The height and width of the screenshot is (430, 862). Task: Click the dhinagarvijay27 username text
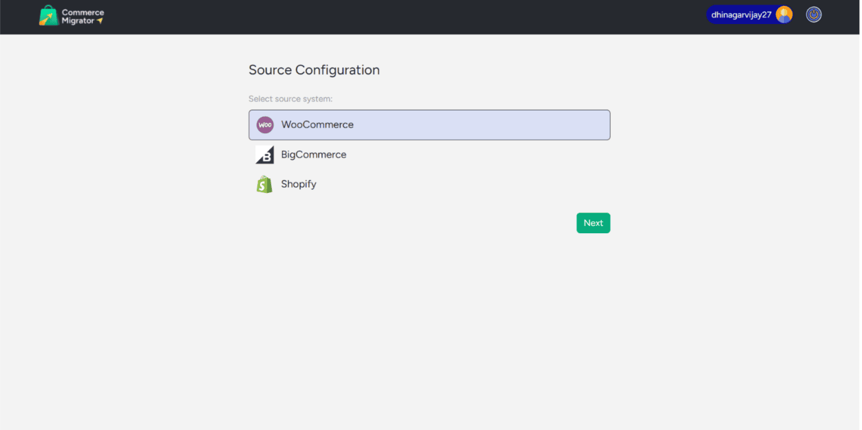(x=741, y=15)
